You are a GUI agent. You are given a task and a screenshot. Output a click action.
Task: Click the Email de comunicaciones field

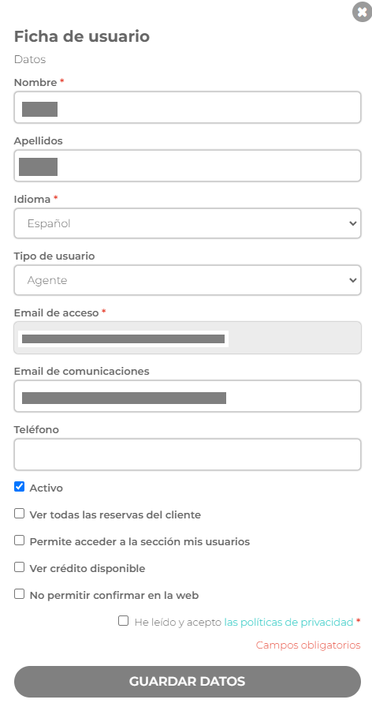tap(188, 396)
